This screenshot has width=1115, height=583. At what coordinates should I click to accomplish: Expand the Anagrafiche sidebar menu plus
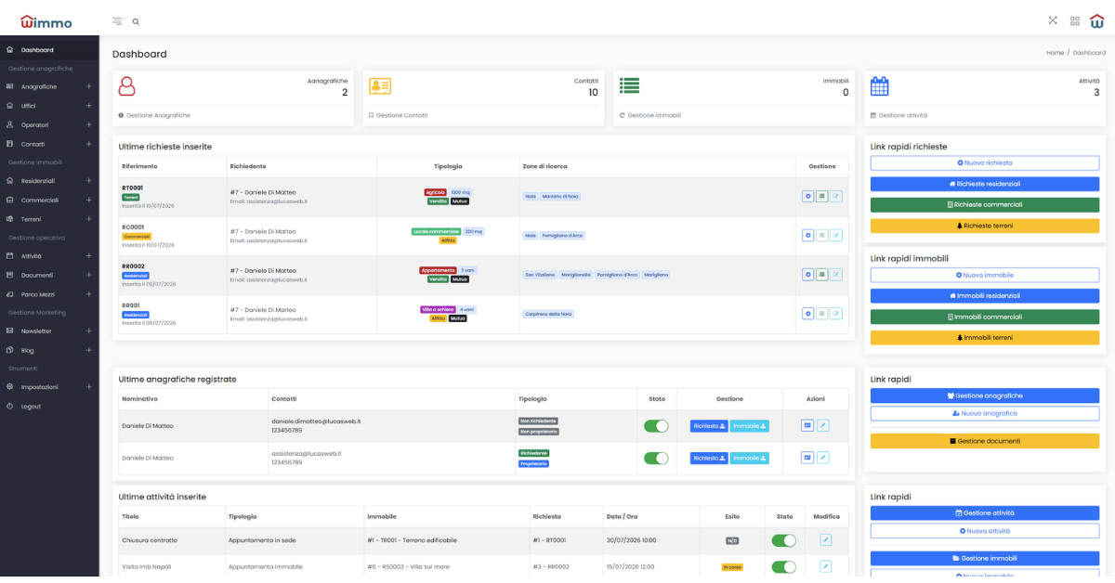pyautogui.click(x=88, y=86)
